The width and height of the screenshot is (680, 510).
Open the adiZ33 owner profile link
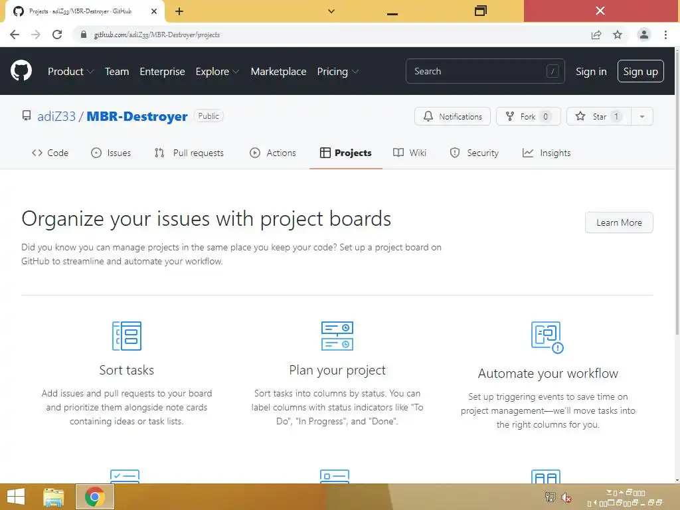click(x=56, y=116)
